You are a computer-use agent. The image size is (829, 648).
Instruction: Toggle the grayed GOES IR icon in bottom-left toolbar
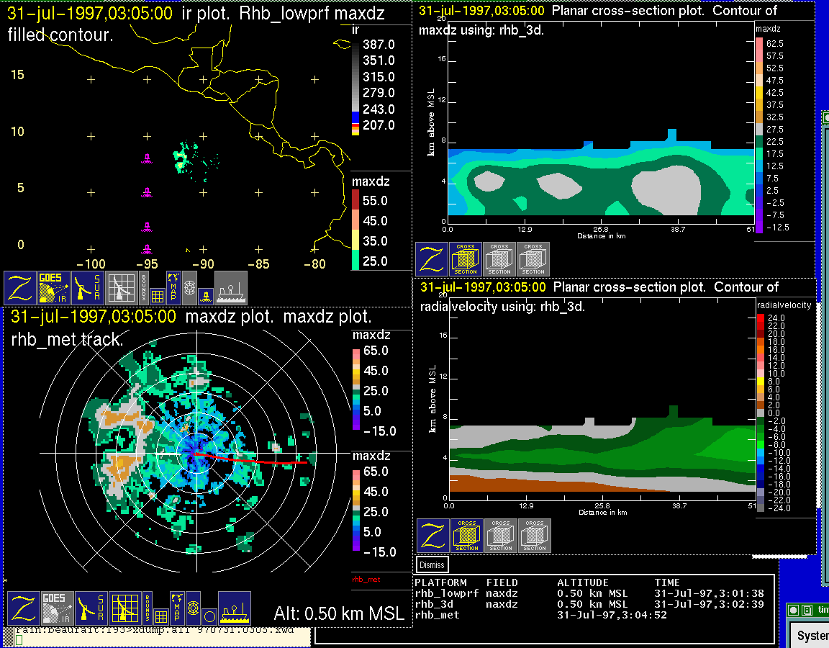pos(57,608)
